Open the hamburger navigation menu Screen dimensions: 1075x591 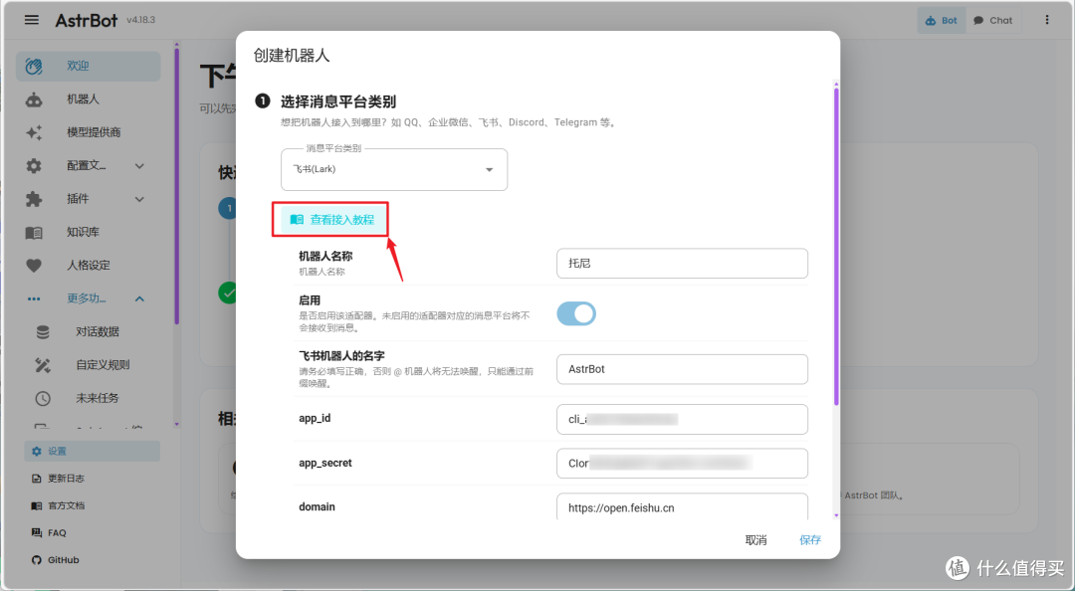pyautogui.click(x=32, y=20)
